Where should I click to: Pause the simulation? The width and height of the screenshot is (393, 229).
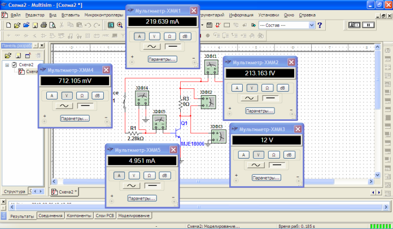tap(368, 25)
